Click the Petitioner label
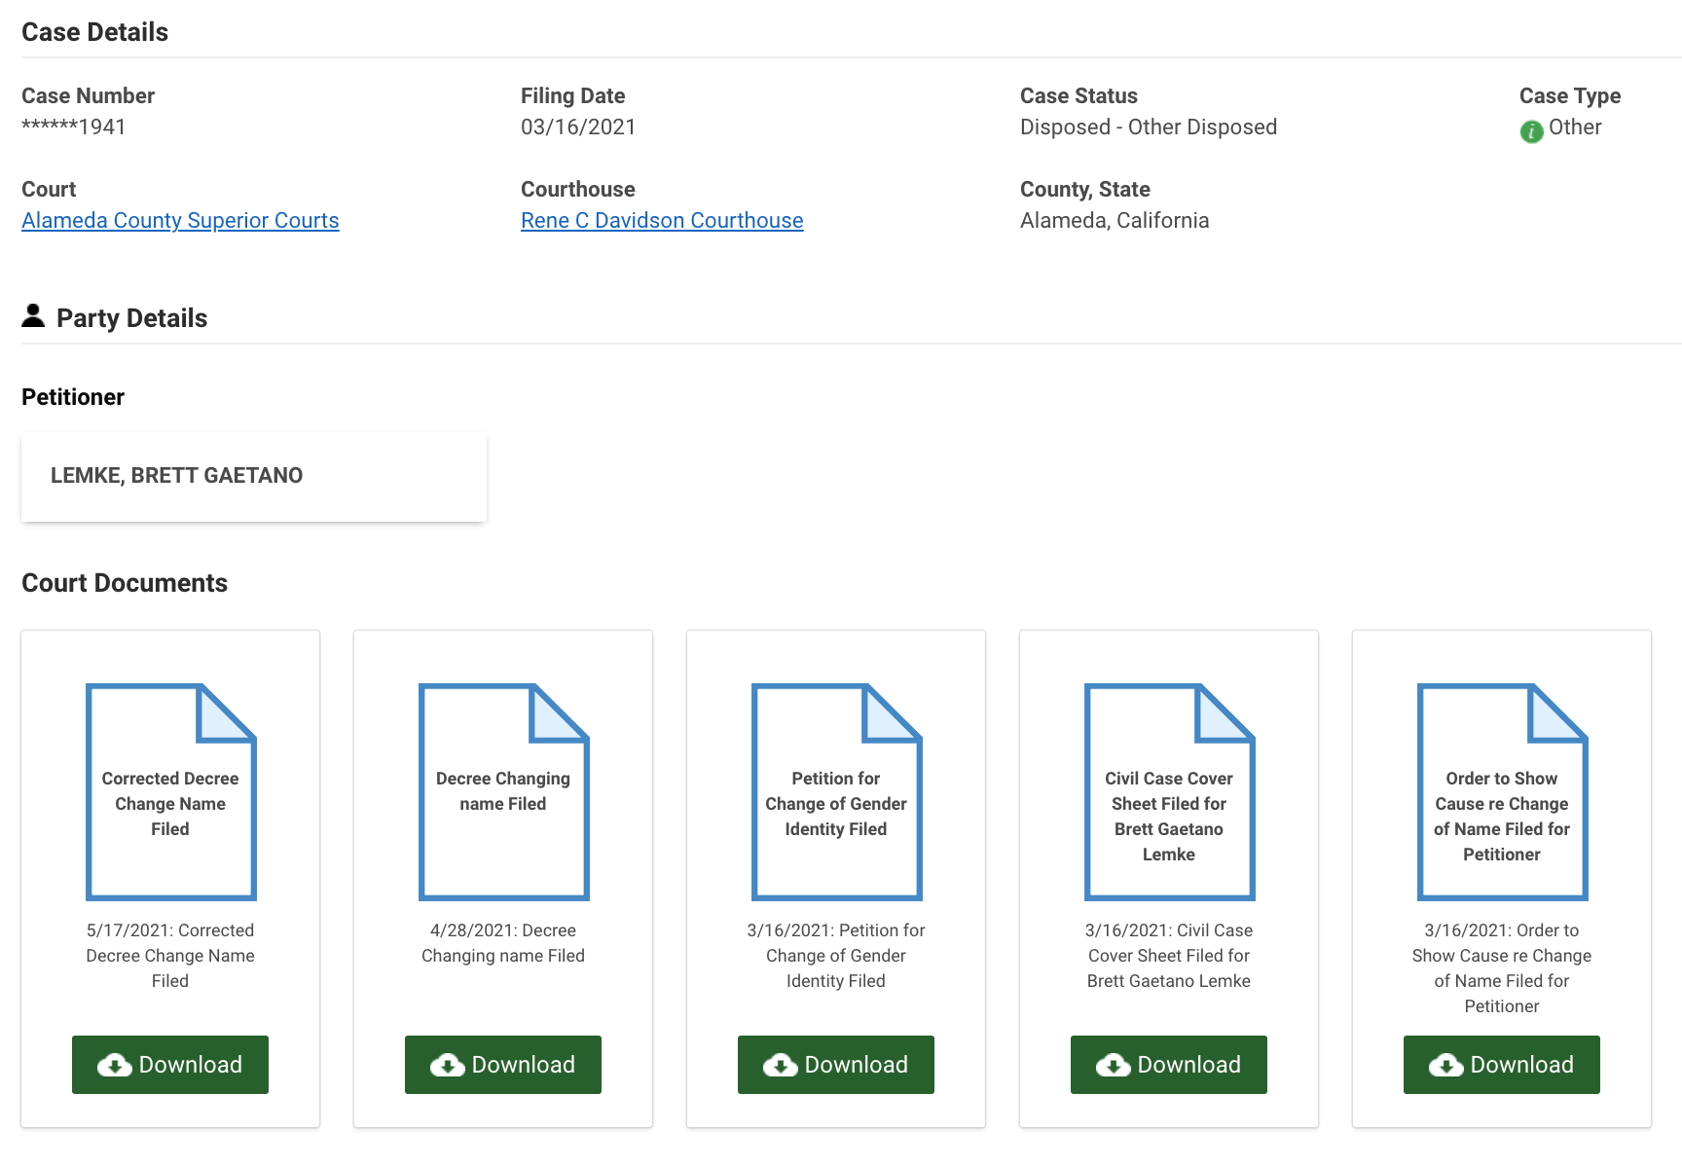 (x=73, y=397)
